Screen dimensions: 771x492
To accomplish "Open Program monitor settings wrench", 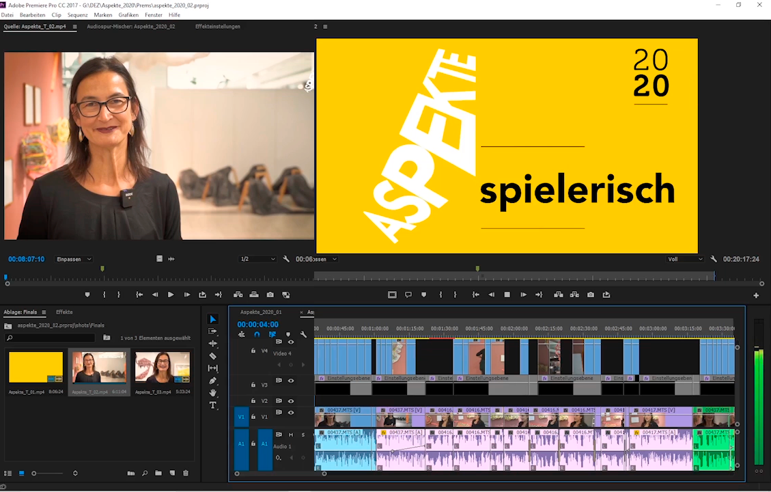I will [x=714, y=259].
